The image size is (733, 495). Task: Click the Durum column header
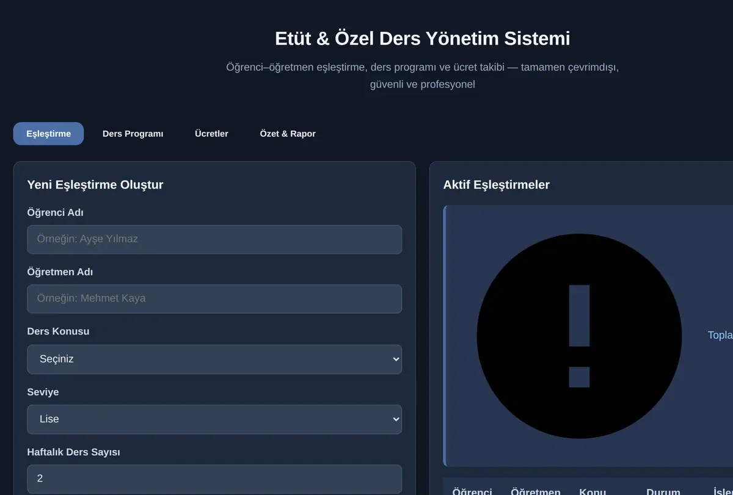pos(663,492)
